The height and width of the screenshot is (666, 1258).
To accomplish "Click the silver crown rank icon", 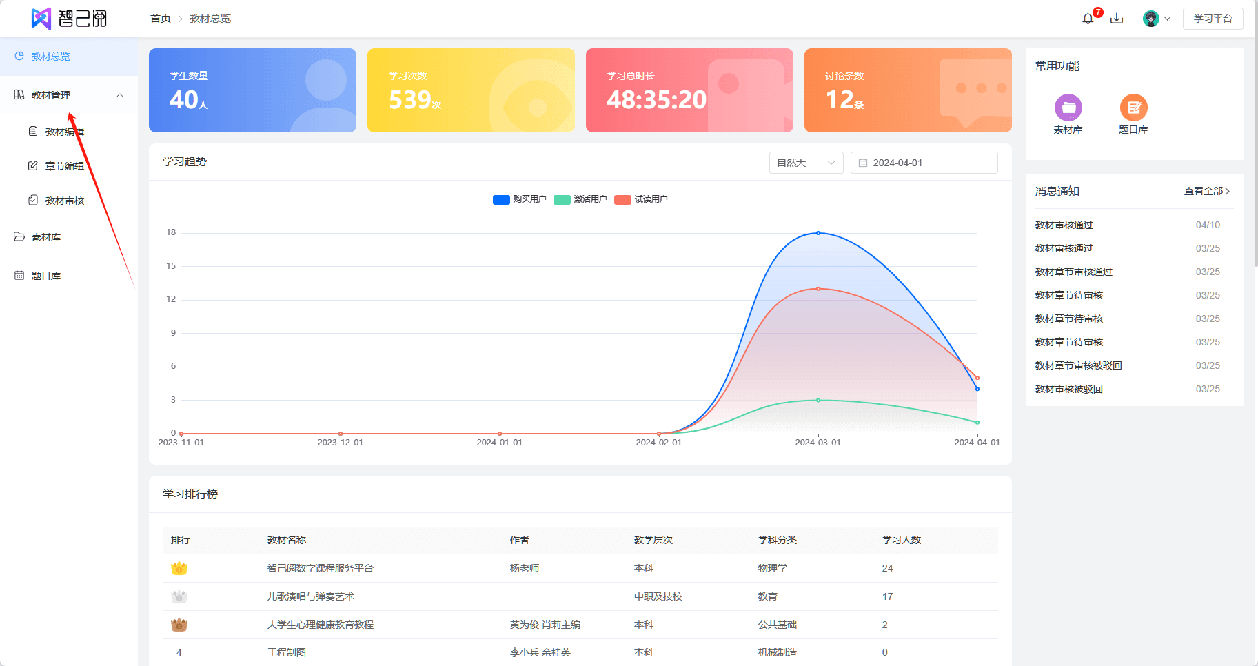I will click(x=179, y=596).
